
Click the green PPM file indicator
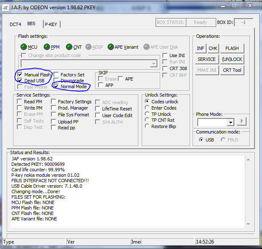click(x=47, y=47)
